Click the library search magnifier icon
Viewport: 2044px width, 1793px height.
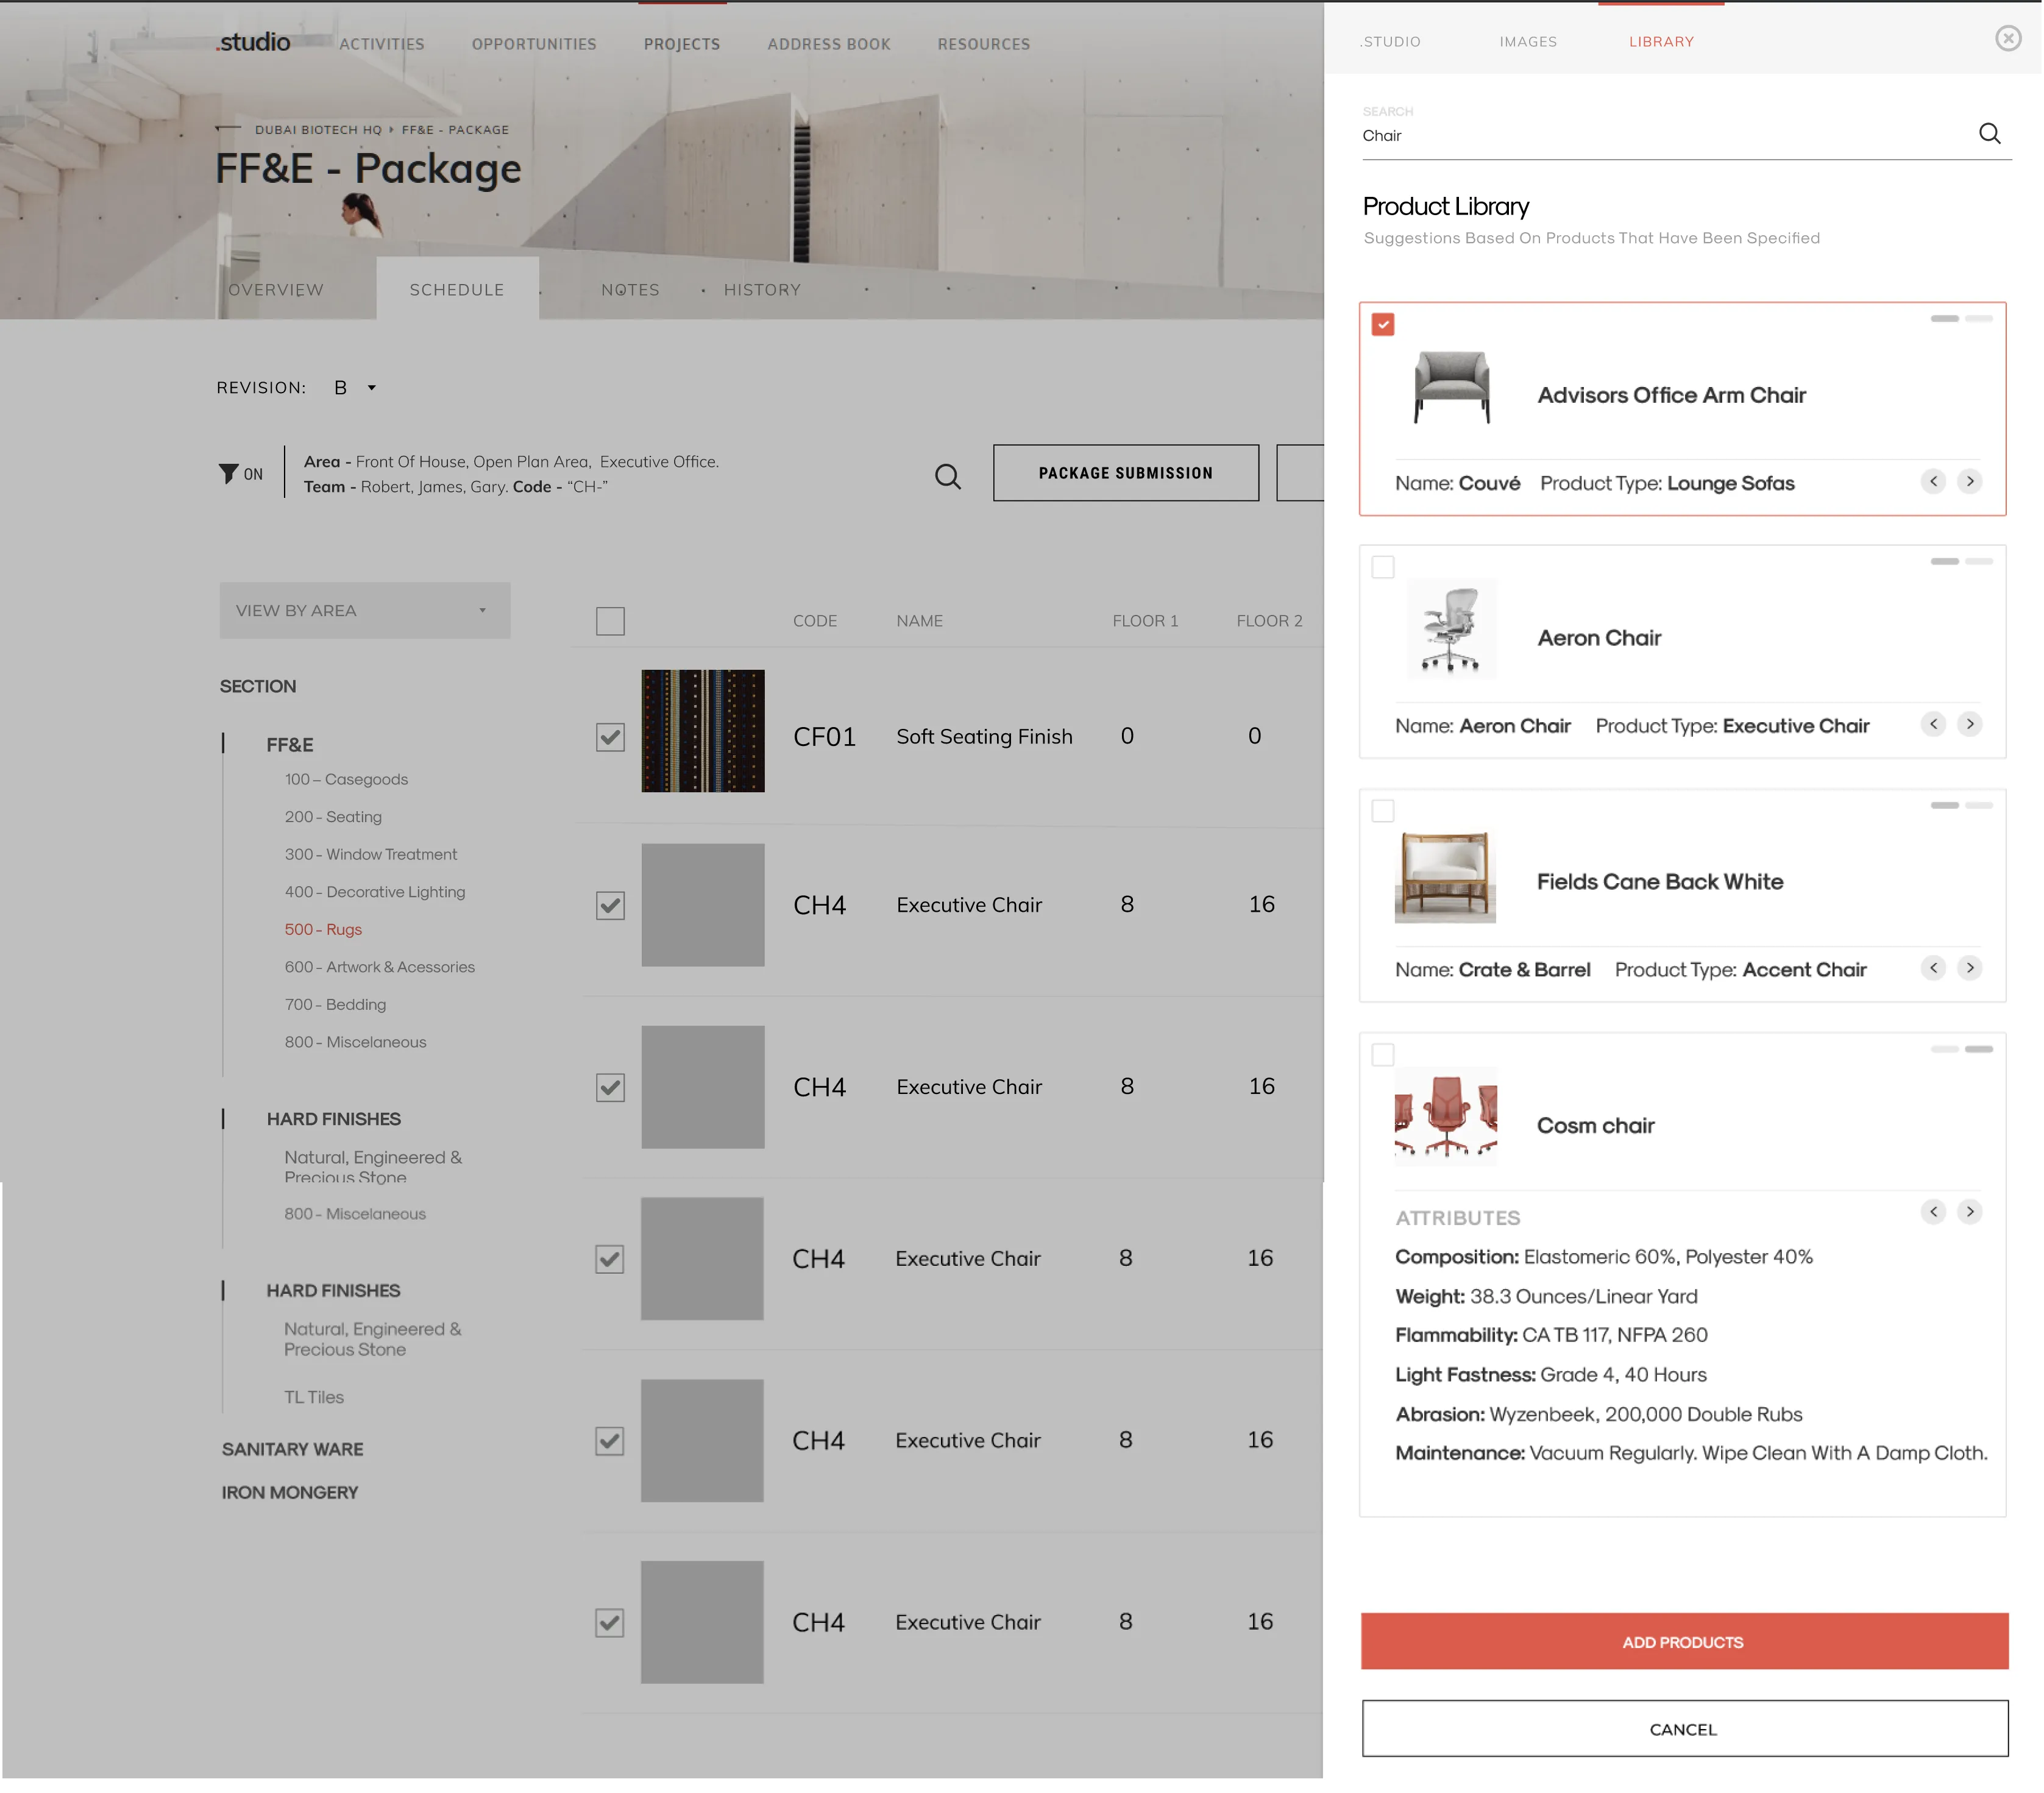pos(1989,134)
